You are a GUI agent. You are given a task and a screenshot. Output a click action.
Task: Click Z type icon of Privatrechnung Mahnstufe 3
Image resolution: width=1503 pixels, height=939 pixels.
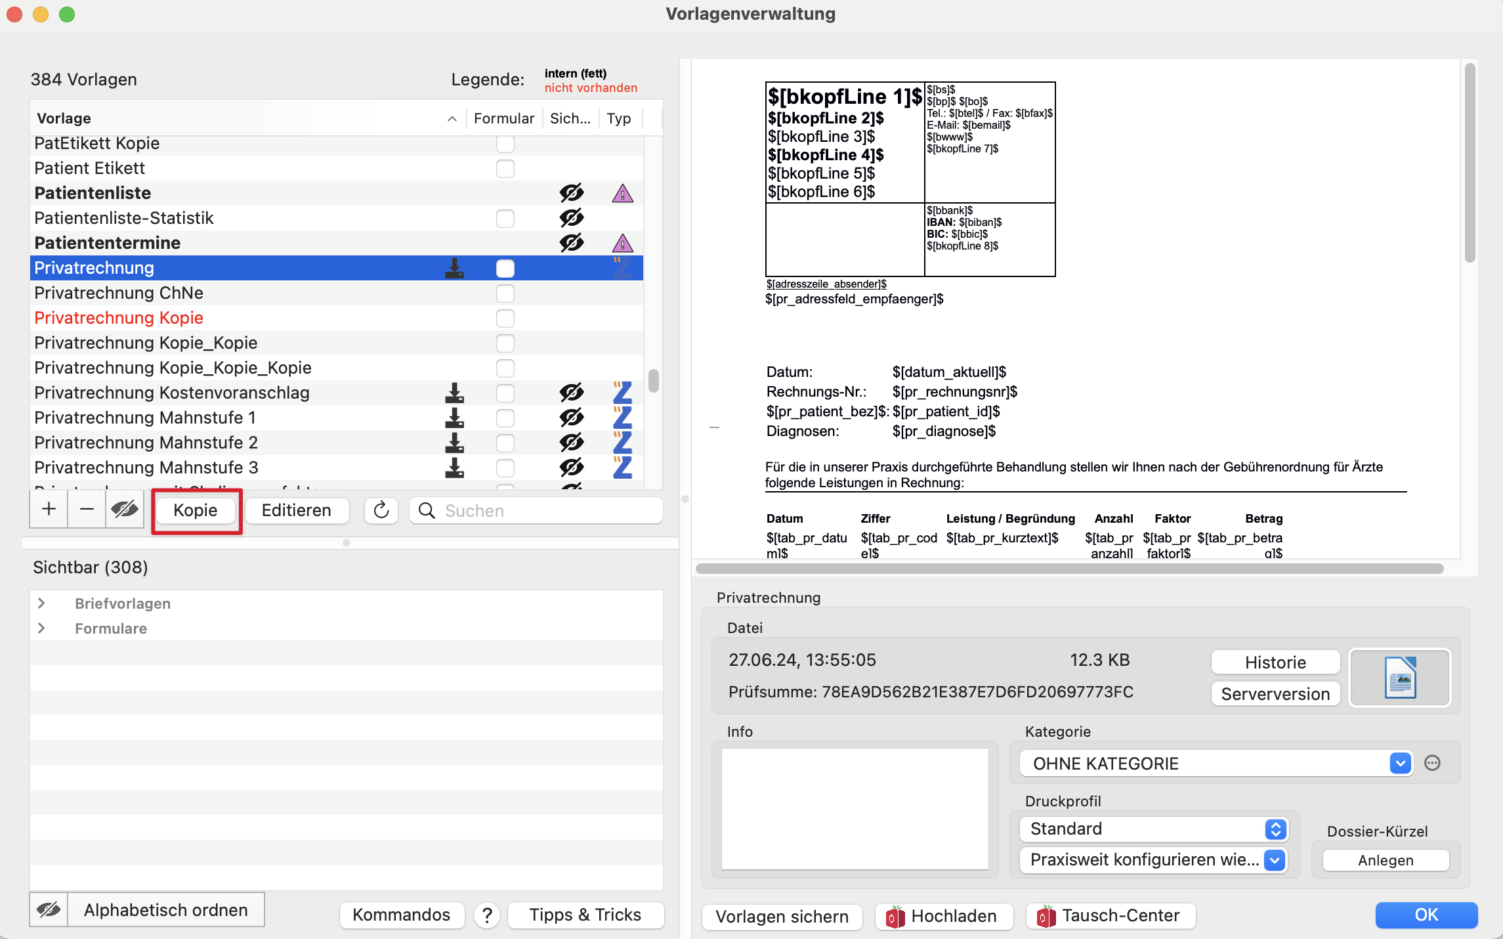point(622,468)
